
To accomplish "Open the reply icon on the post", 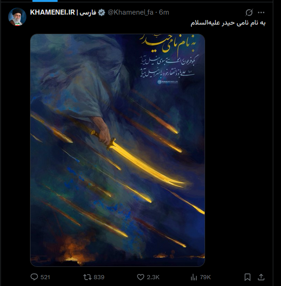I will 34,277.
